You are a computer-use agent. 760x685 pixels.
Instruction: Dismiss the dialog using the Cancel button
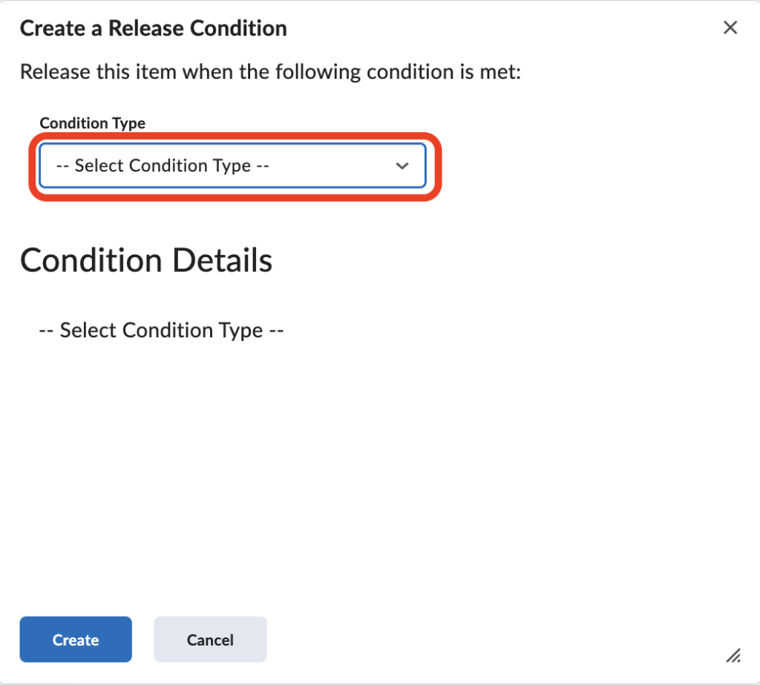pos(210,640)
